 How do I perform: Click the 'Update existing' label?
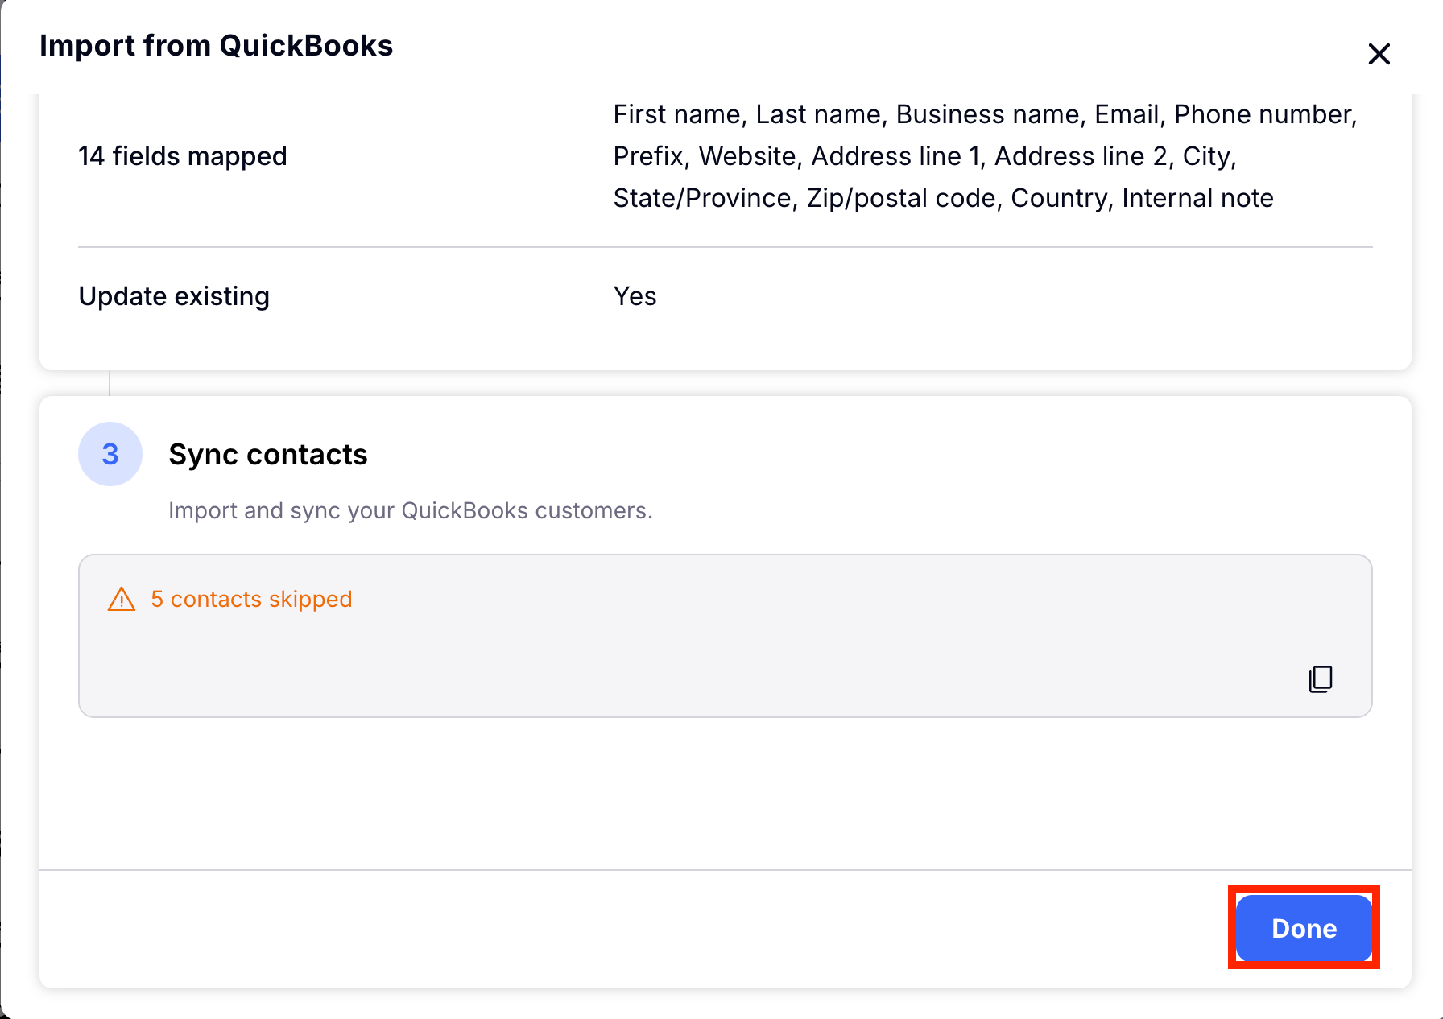point(174,296)
